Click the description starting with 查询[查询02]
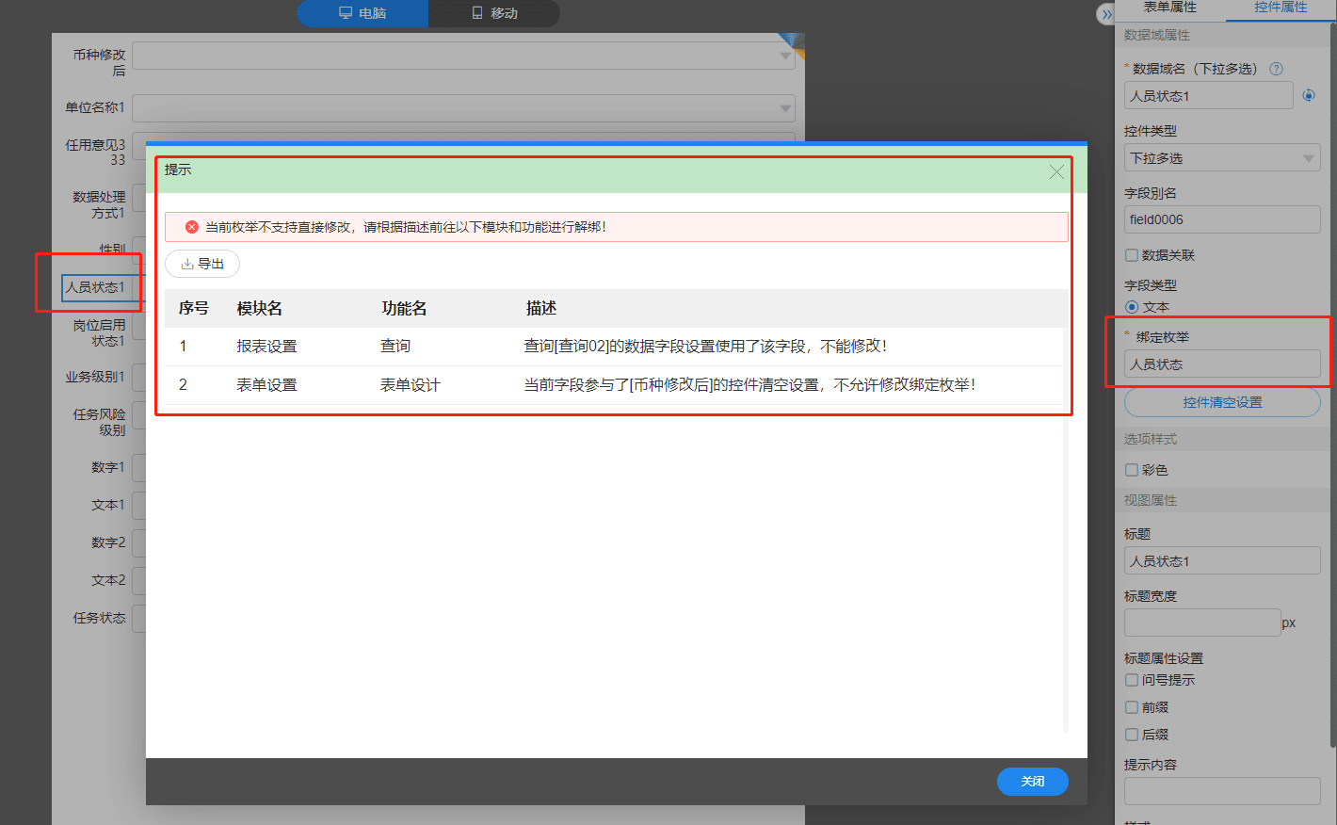The height and width of the screenshot is (825, 1337). [x=705, y=347]
